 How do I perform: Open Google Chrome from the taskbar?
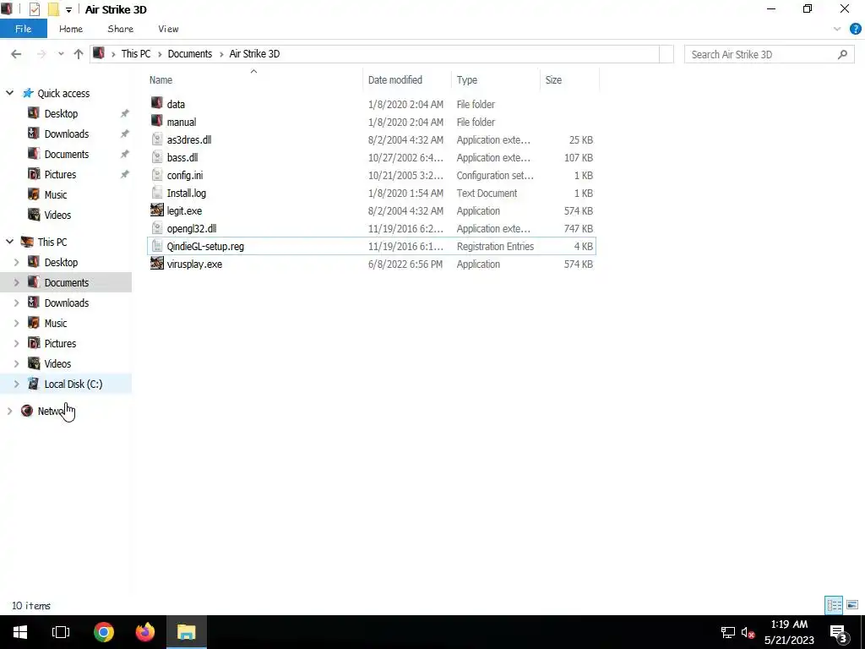click(104, 632)
